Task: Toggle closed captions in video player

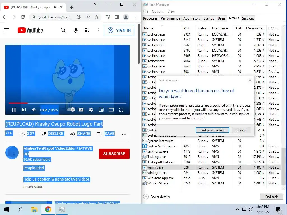Action: point(81,110)
